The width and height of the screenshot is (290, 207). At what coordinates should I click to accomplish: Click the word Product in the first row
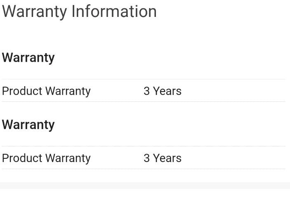tap(22, 91)
